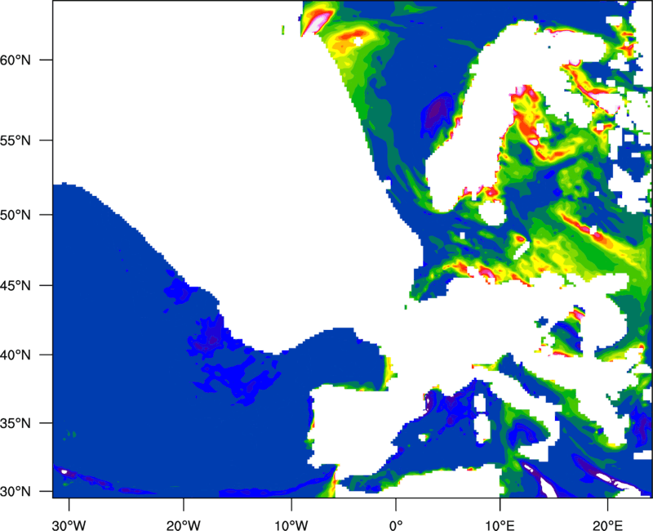The height and width of the screenshot is (531, 653).
Task: Click the 30°N latitude label
Action: (16, 492)
